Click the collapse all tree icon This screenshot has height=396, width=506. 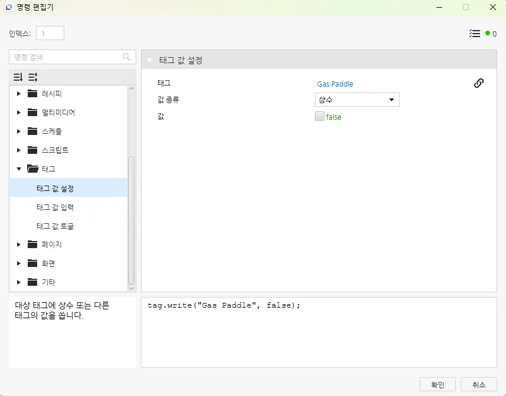33,77
